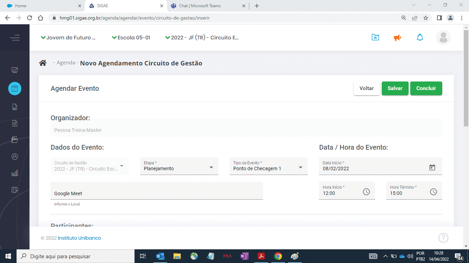Open the Tipo de Evento dropdown

click(269, 166)
